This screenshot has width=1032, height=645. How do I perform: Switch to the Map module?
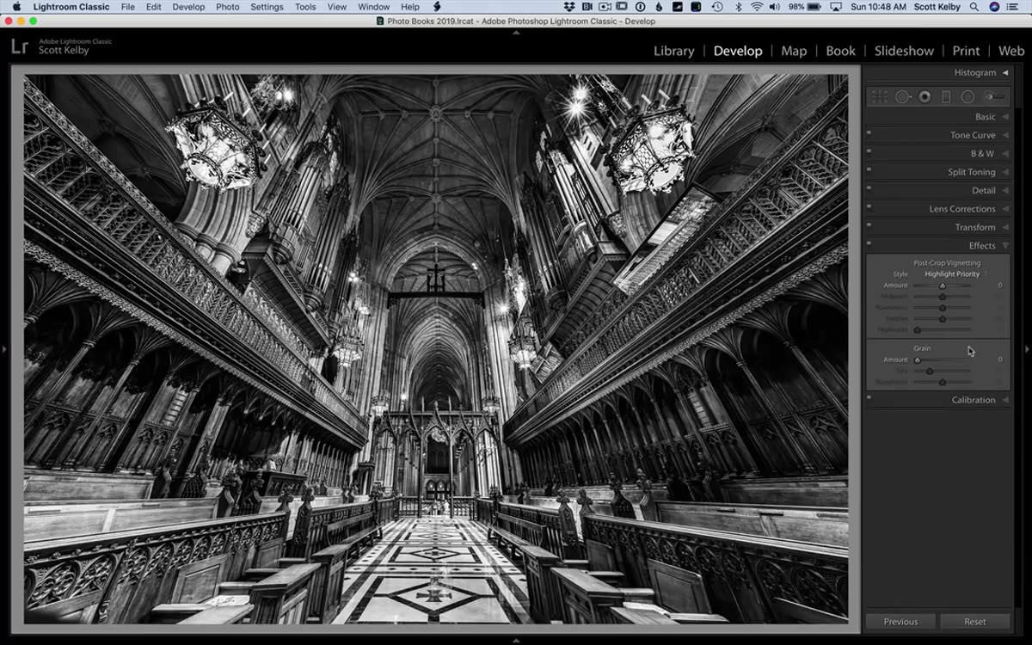pos(794,51)
